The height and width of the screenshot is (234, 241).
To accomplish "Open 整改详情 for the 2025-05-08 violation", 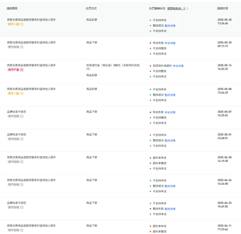I will [170, 95].
